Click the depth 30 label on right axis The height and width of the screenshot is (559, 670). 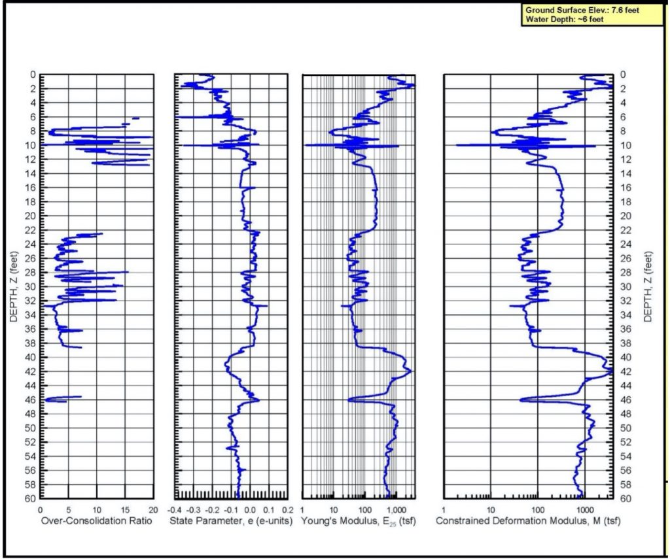coord(626,288)
